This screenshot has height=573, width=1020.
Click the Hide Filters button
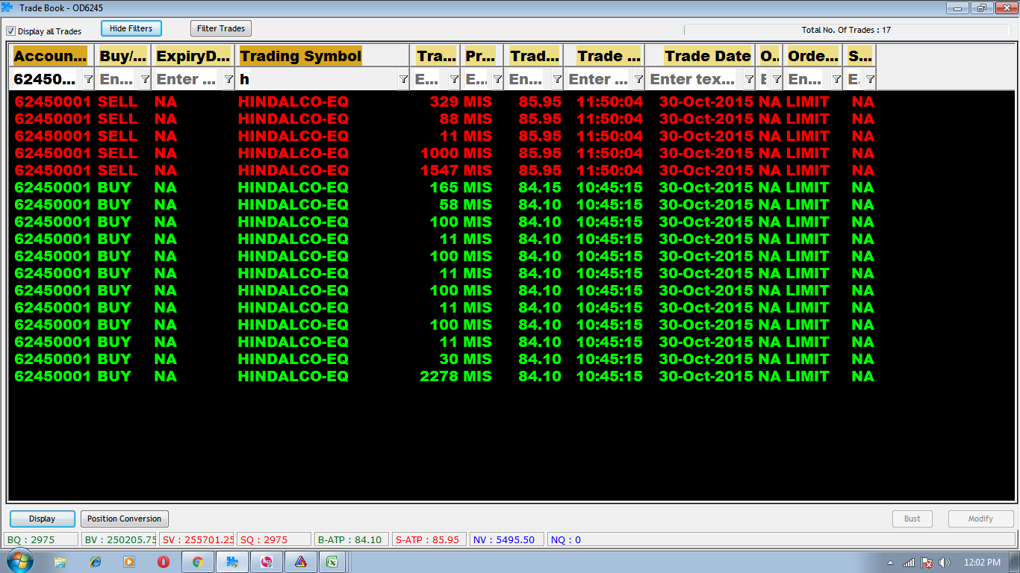click(131, 28)
